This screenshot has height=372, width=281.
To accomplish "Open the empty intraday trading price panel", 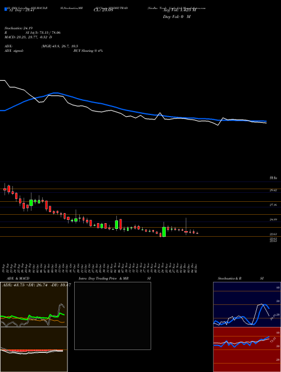I will point(112,316).
